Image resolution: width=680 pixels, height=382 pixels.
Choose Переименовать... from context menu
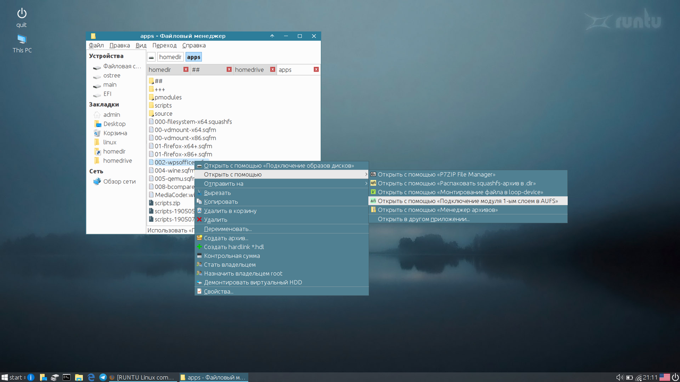(x=282, y=229)
